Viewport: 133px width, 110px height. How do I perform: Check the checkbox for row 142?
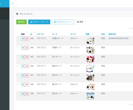18,66
